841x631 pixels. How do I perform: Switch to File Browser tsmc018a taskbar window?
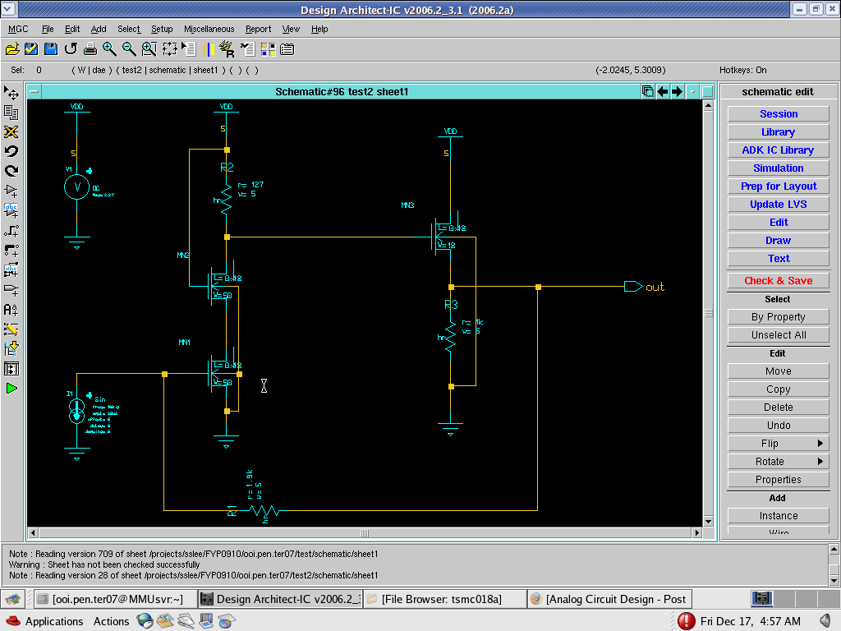[443, 599]
